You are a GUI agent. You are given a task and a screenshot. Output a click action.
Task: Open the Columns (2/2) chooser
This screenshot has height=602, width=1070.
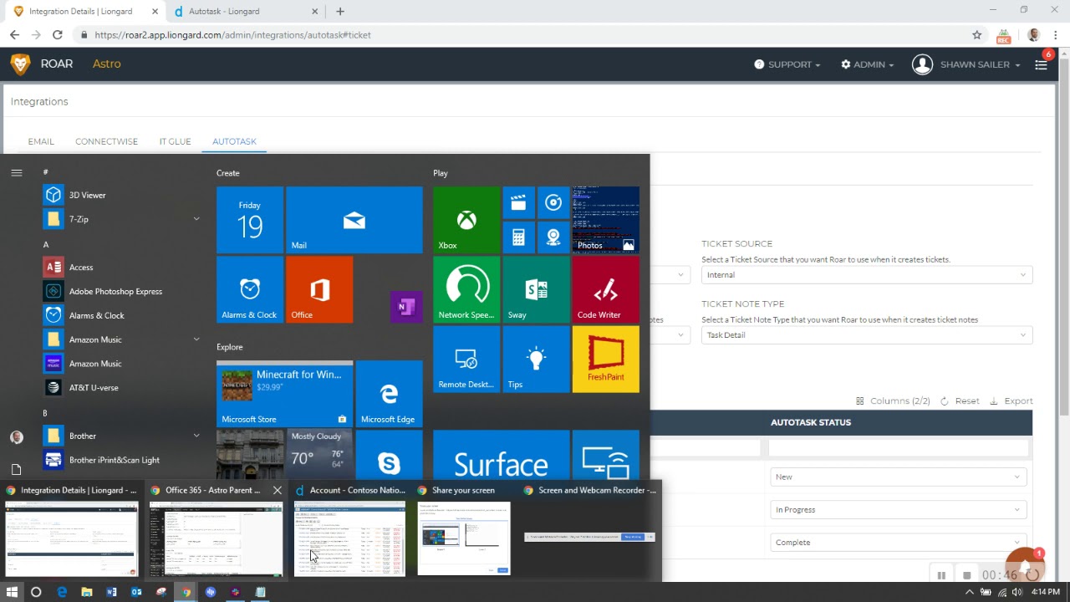click(893, 401)
